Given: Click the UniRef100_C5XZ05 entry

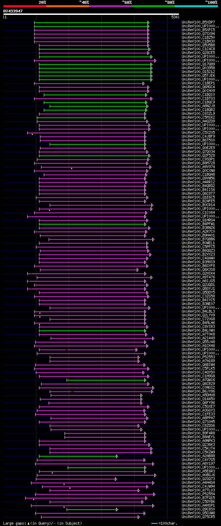Looking at the screenshot, I should [x=198, y=133].
